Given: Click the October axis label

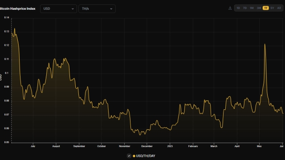Looking at the screenshot, I should click(102, 146).
